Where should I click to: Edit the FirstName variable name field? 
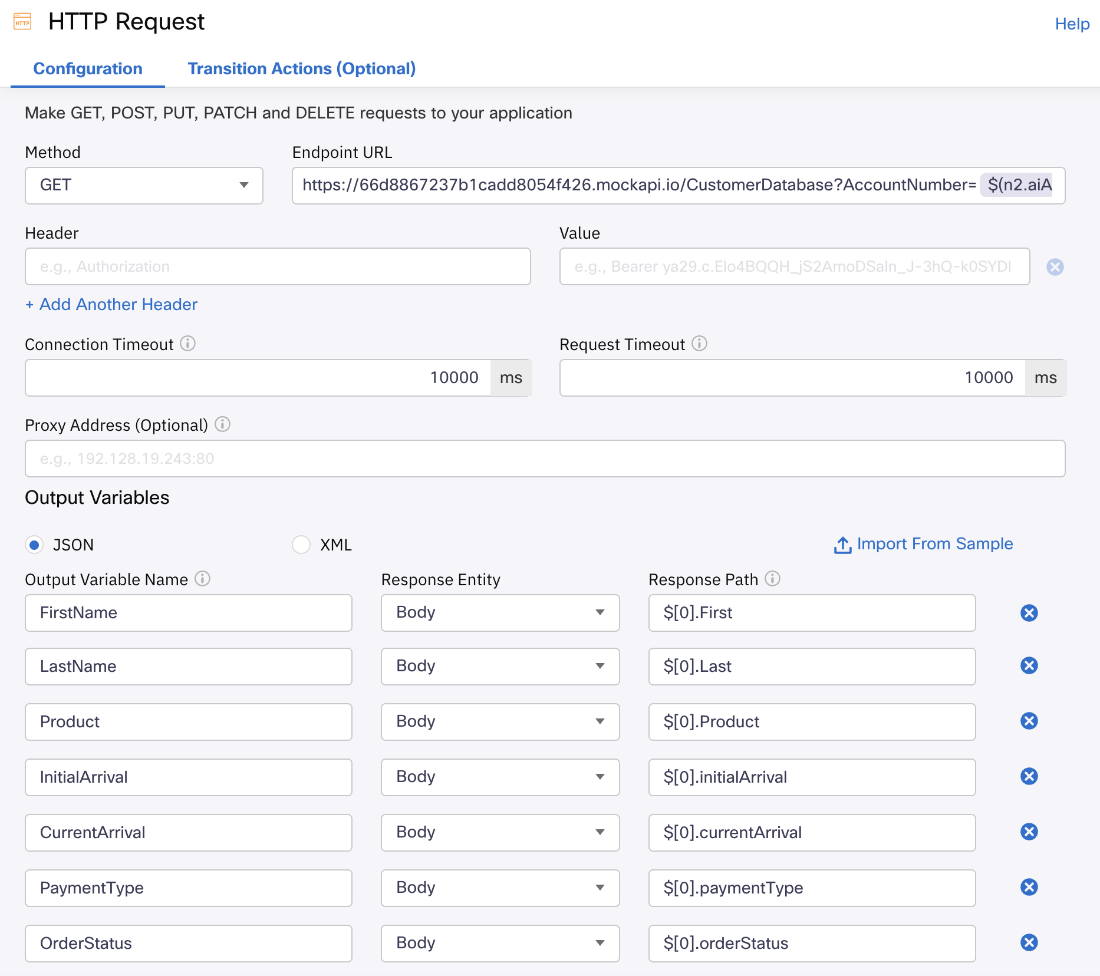click(x=189, y=613)
